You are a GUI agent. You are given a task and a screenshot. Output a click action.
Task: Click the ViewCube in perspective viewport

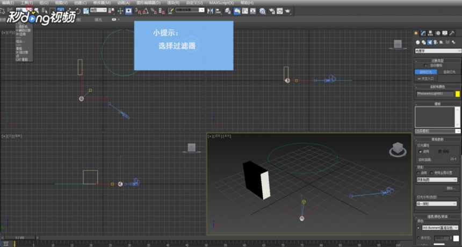point(398,149)
